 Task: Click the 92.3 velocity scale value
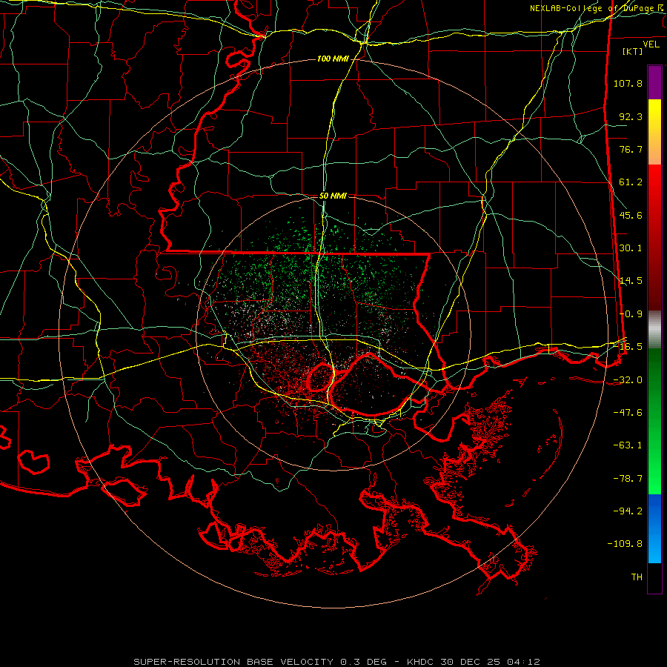coord(631,116)
